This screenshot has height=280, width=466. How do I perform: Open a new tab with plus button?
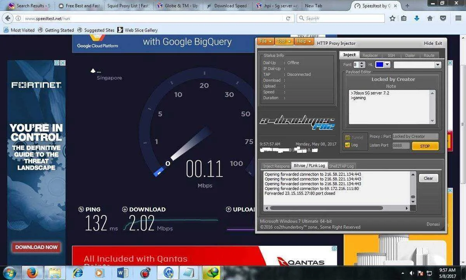(x=407, y=6)
